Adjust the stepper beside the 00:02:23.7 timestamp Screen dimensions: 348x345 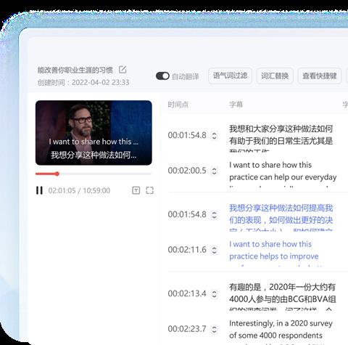214,329
